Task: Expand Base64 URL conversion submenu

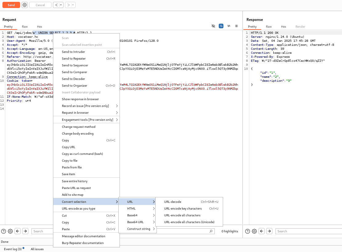Action: 137,222
